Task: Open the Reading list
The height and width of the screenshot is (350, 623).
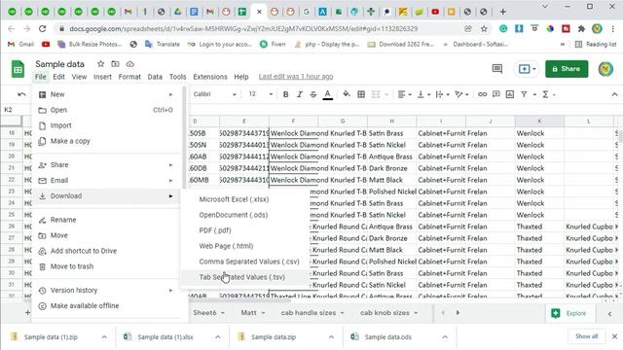Action: 596,44
